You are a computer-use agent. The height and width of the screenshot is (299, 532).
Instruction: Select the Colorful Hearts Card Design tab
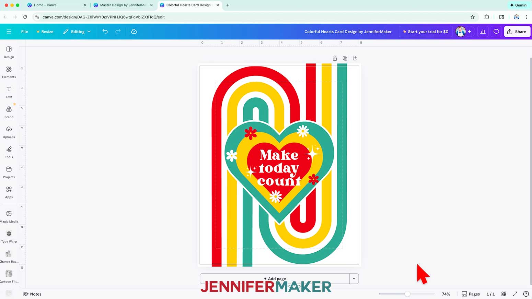click(189, 5)
